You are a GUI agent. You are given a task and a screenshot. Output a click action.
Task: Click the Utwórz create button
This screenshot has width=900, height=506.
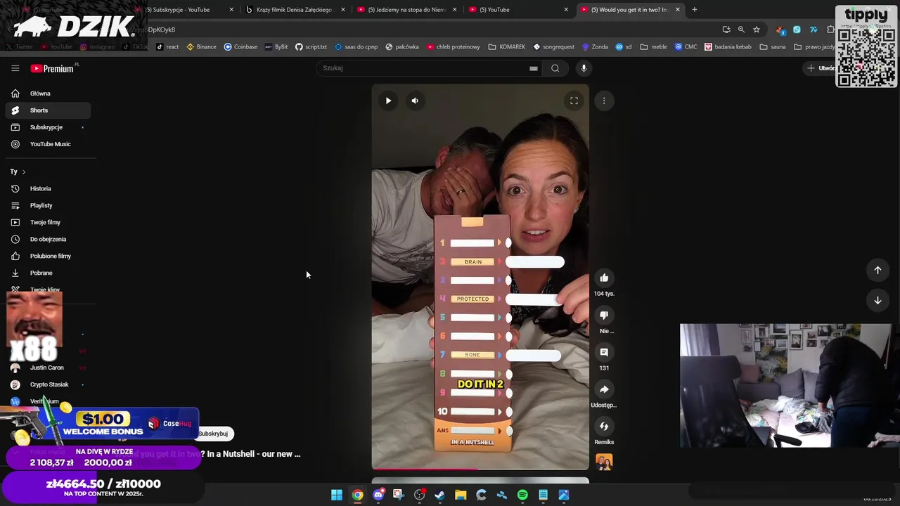point(822,68)
